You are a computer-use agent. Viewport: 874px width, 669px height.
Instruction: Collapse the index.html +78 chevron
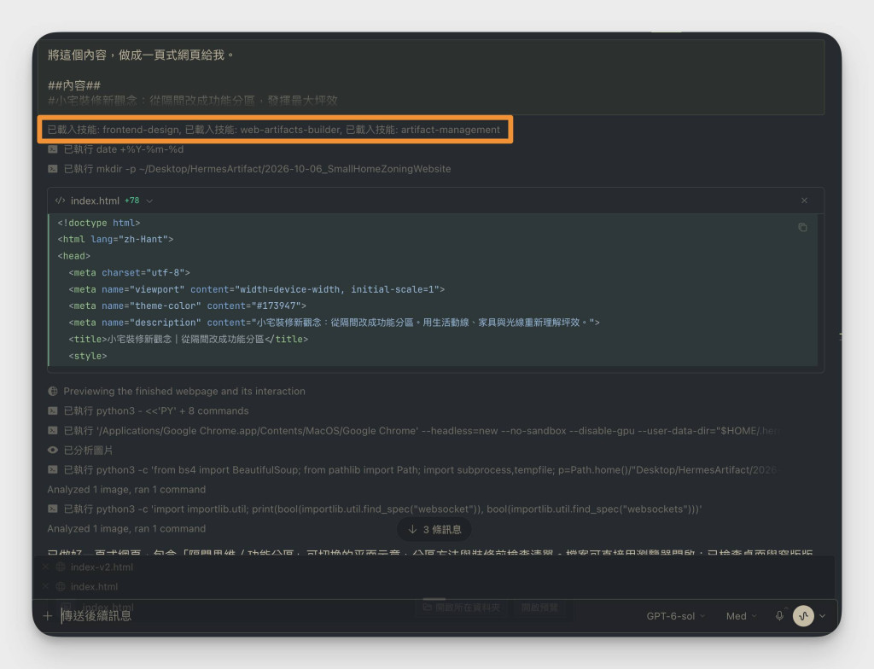point(149,201)
